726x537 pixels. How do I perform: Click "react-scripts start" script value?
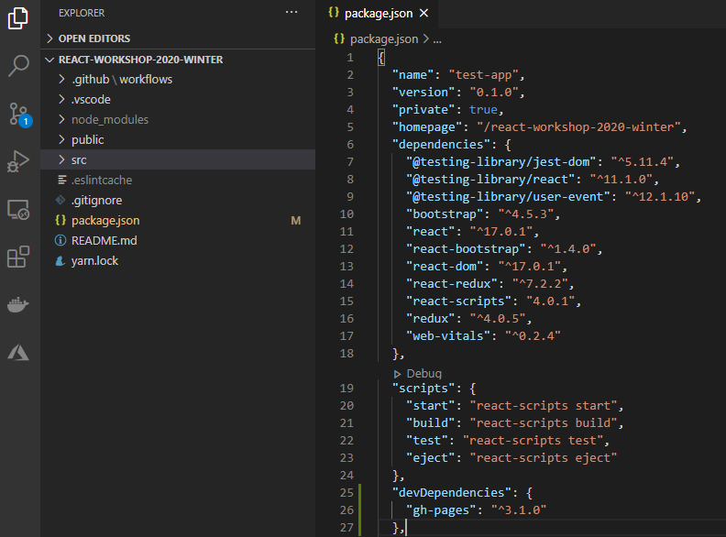tap(544, 406)
